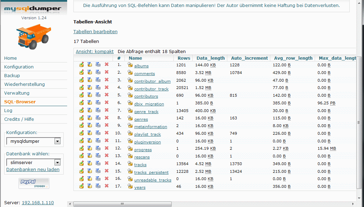Select SQL-Browser in the sidebar menu
The height and width of the screenshot is (207, 364).
click(x=20, y=102)
